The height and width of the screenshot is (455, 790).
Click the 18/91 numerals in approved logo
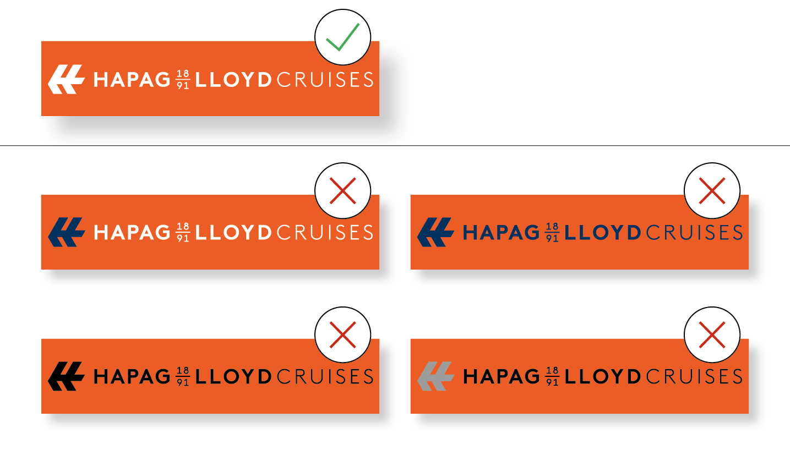183,80
